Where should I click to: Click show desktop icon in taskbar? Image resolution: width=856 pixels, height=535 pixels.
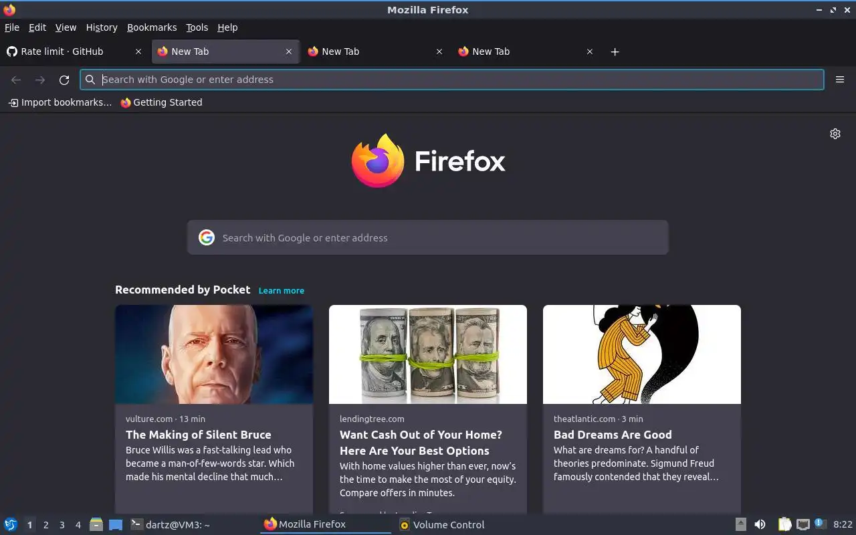click(116, 524)
